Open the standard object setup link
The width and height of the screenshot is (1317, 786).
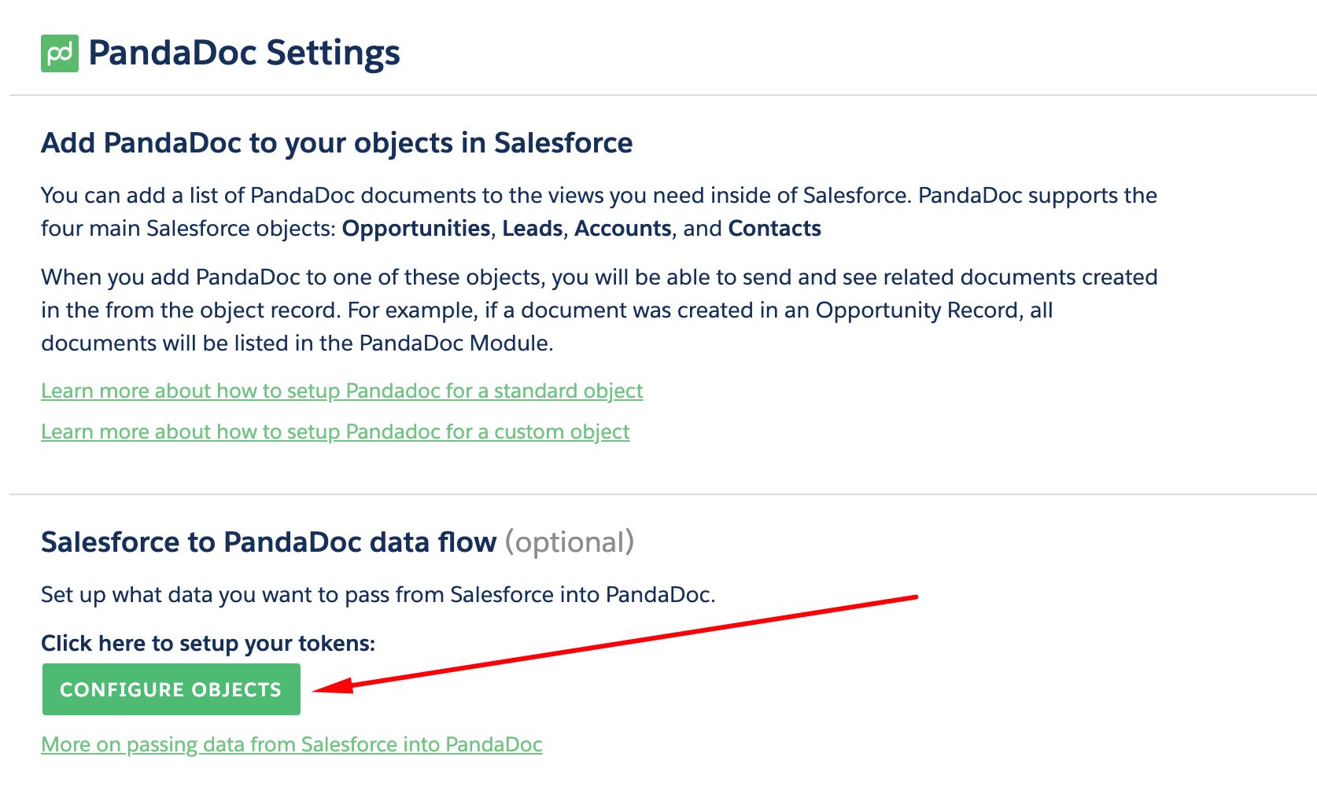pos(342,391)
